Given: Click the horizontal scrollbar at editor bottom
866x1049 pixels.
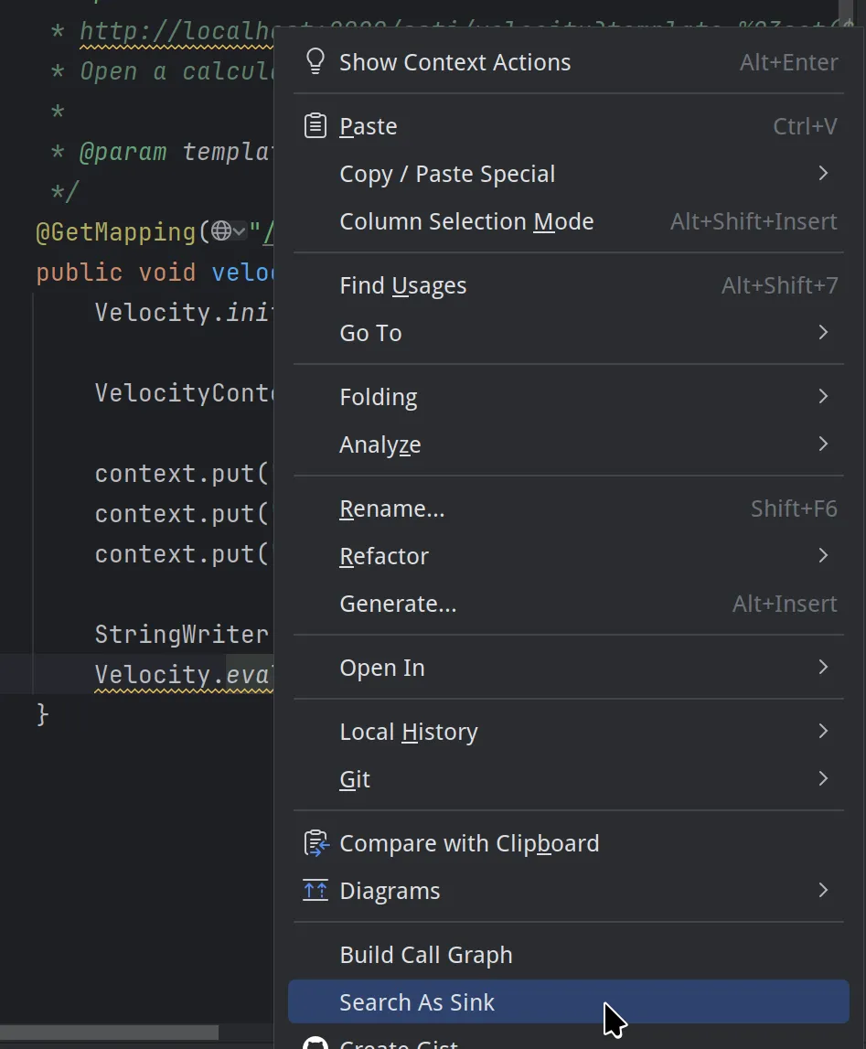Looking at the screenshot, I should (x=110, y=1033).
